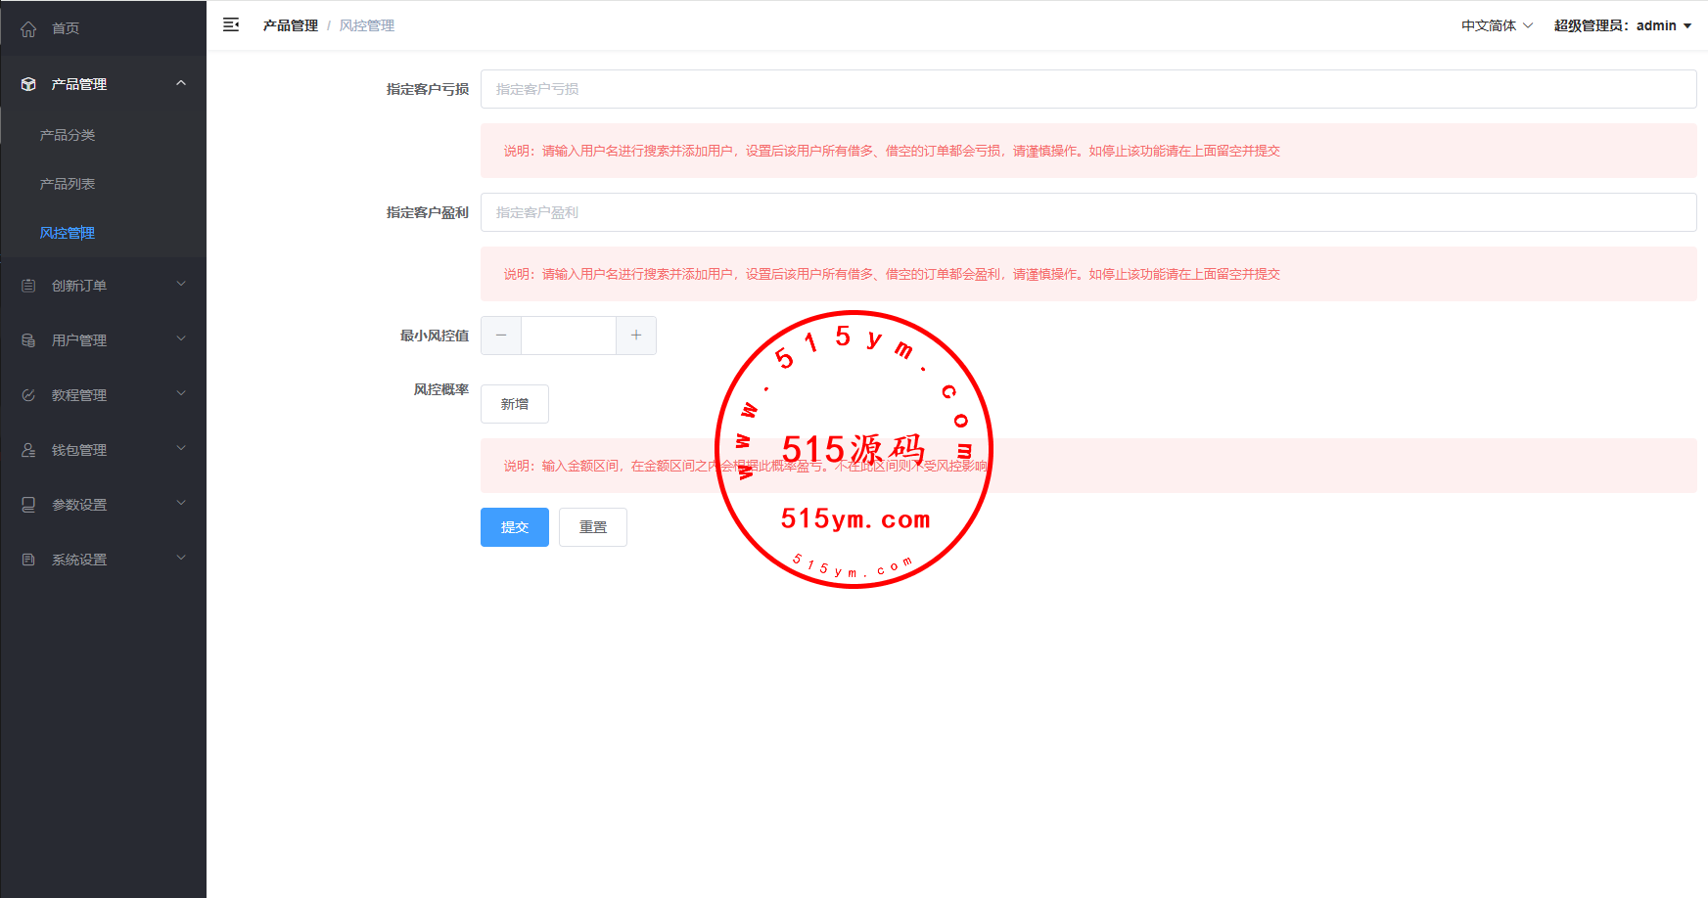Click the 用户管理 sidebar icon
This screenshot has height=898, width=1708.
pos(28,340)
